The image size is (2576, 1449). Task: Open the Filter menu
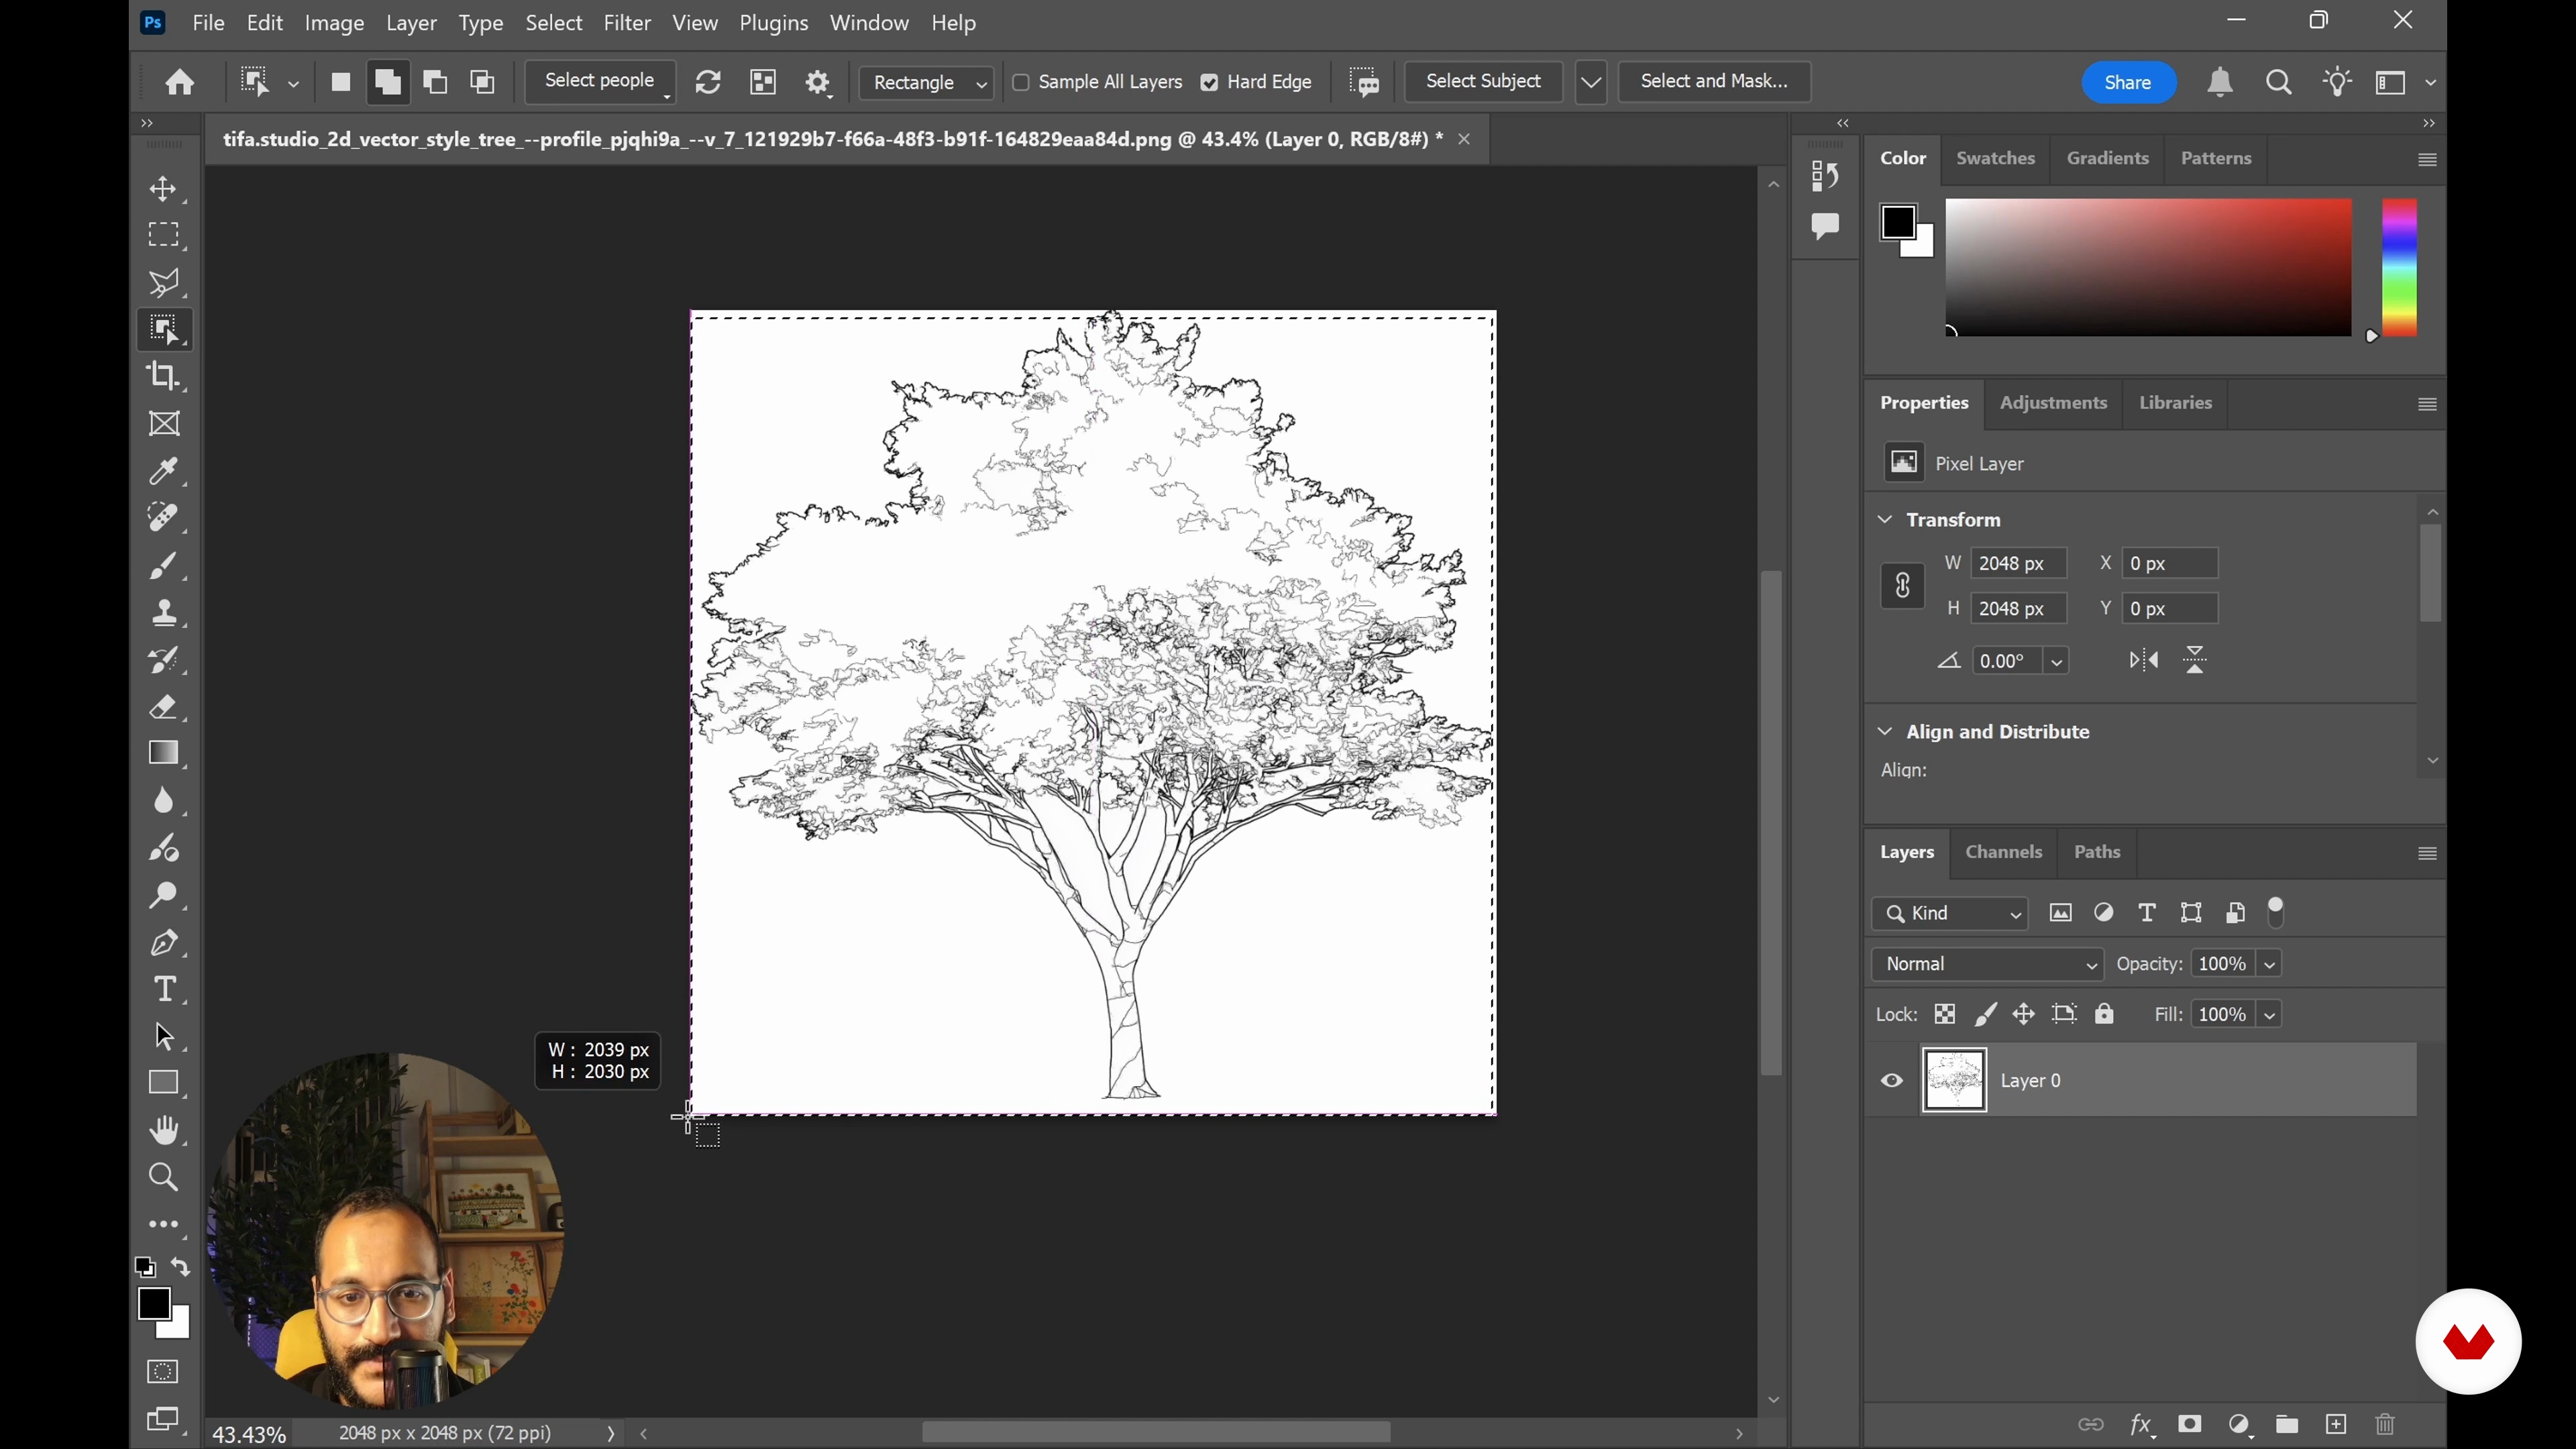[x=627, y=23]
